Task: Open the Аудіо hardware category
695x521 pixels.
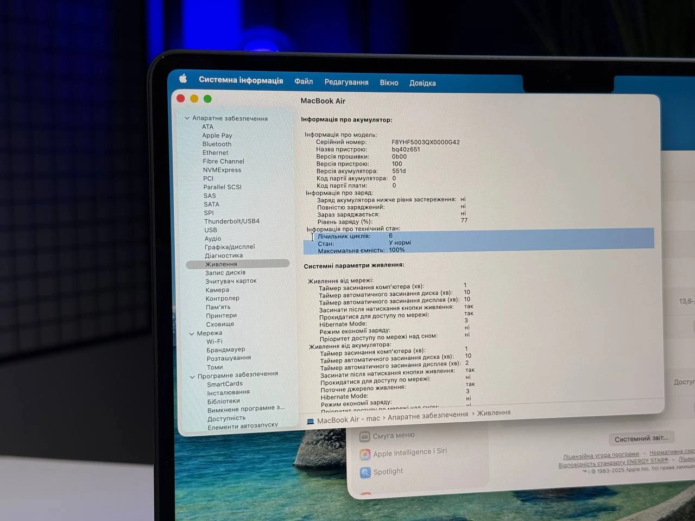Action: coord(212,238)
